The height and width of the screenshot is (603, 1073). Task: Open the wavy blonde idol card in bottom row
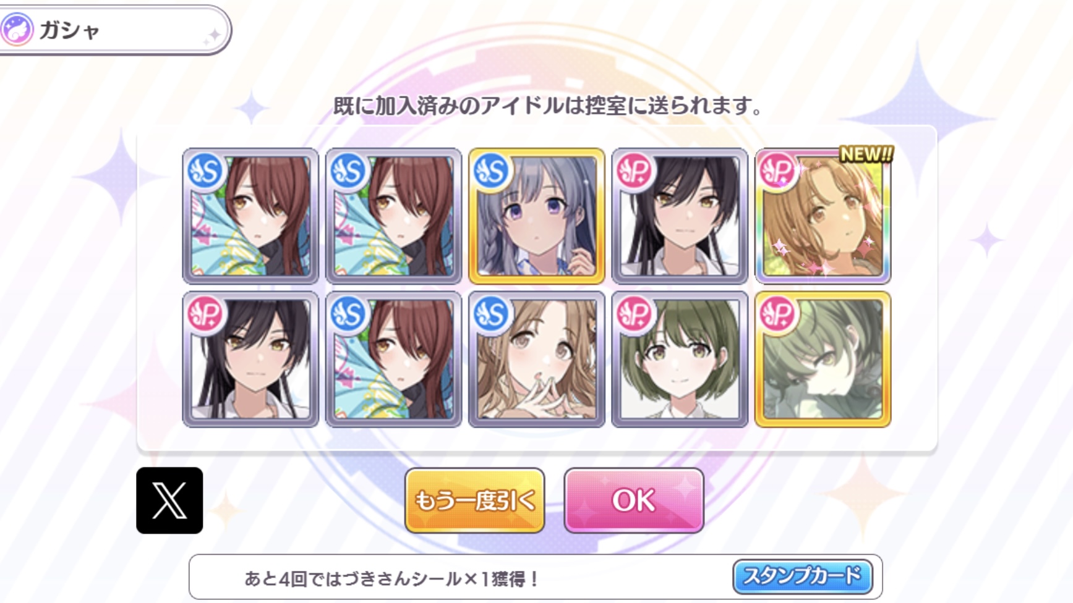(537, 359)
